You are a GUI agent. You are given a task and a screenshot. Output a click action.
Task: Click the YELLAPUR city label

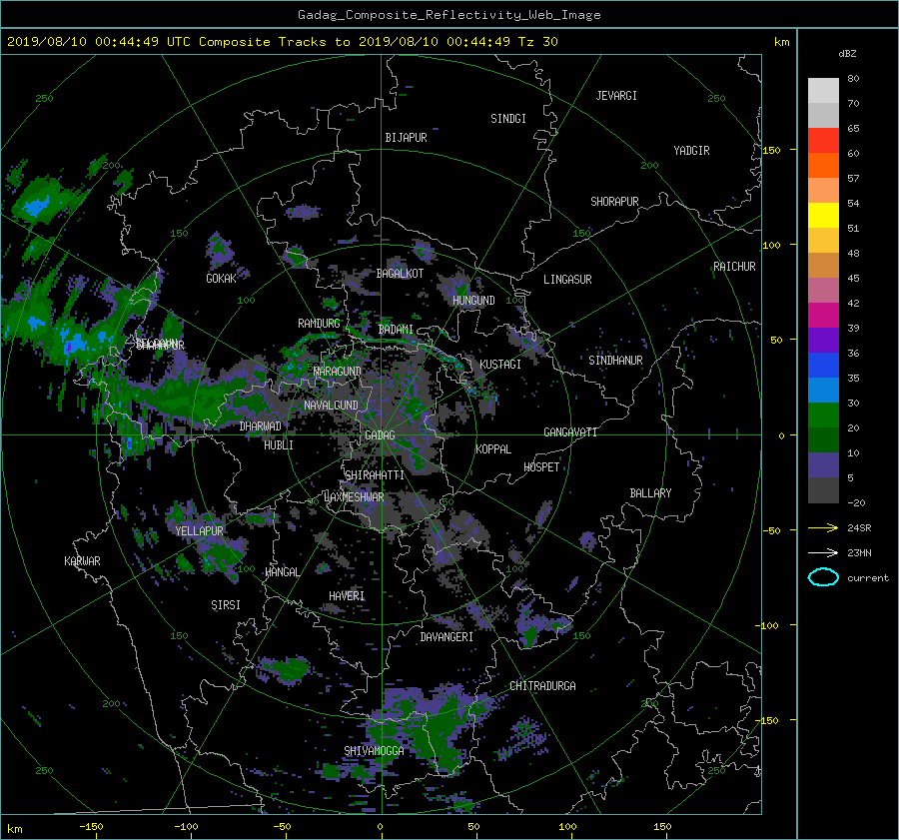pos(199,531)
